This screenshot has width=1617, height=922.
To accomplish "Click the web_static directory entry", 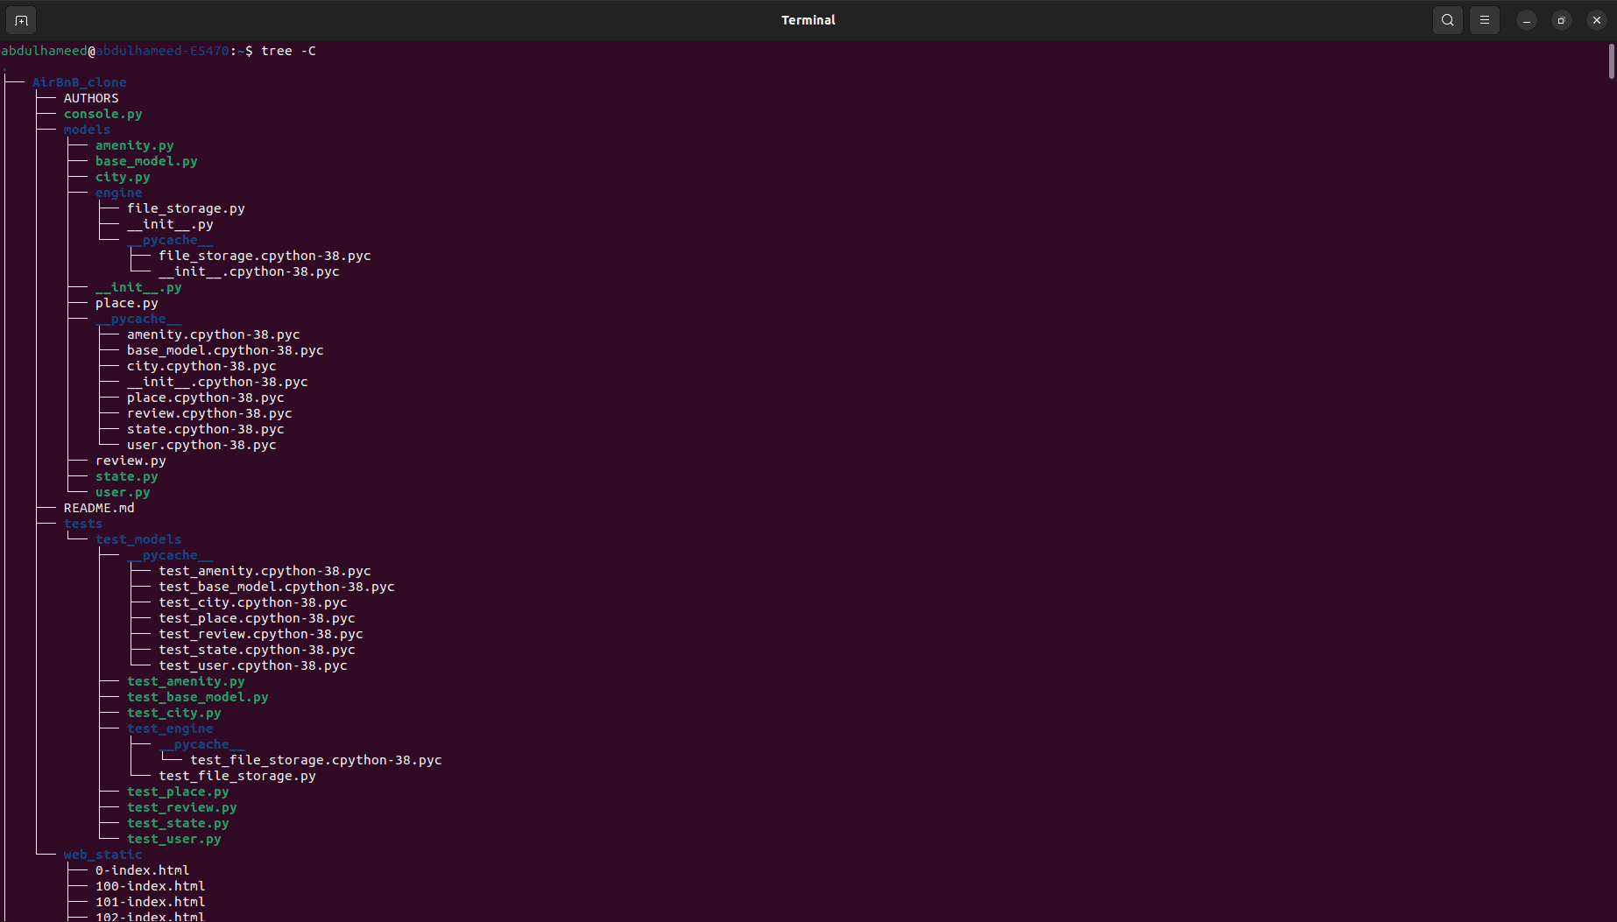I will click(x=102, y=855).
